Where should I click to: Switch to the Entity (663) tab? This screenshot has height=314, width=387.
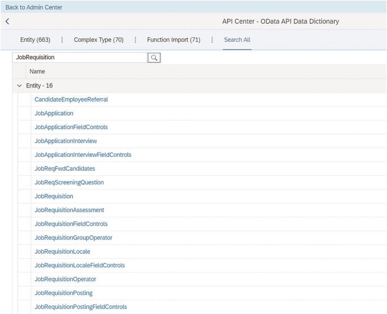[35, 40]
